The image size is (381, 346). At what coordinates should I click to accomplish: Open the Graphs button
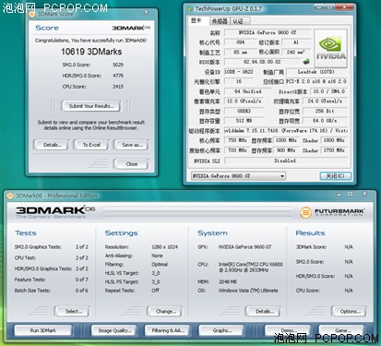tap(221, 330)
